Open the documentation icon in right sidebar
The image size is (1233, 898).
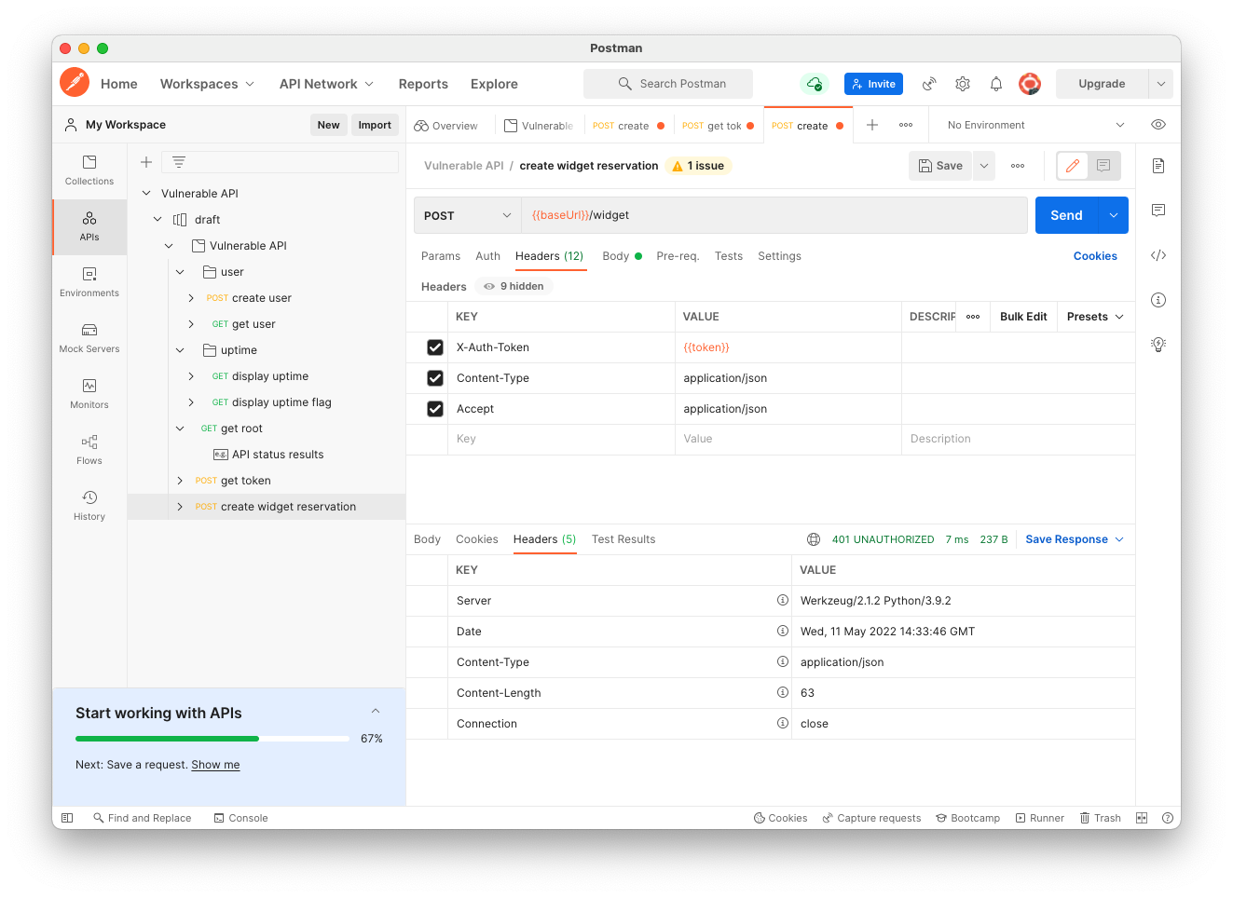[x=1158, y=166]
